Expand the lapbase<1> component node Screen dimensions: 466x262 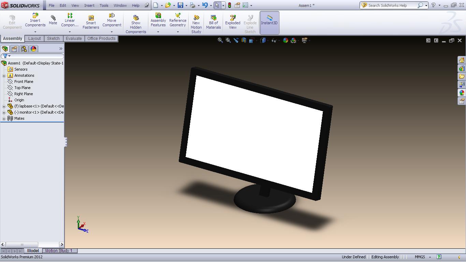click(4, 106)
